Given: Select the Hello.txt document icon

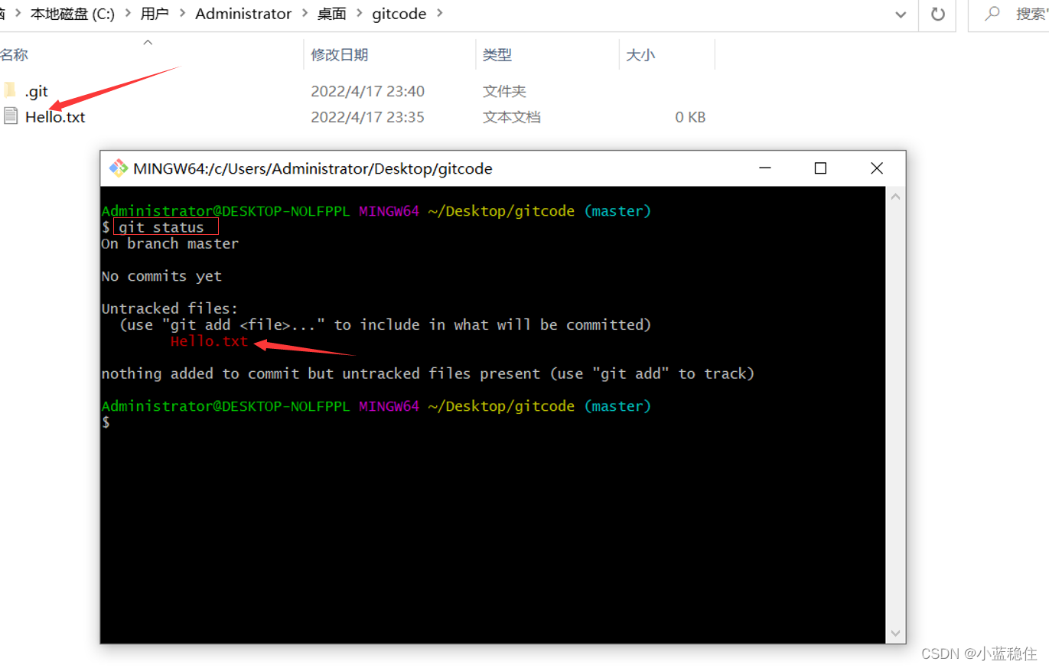Looking at the screenshot, I should coord(10,116).
